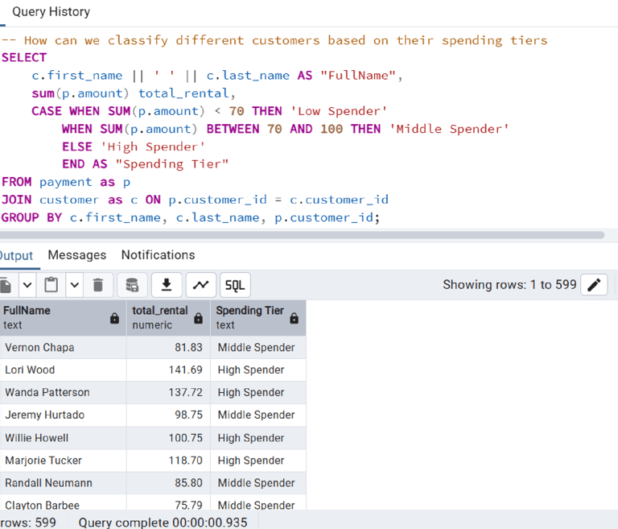Open the copy options dropdown arrow

pyautogui.click(x=27, y=284)
